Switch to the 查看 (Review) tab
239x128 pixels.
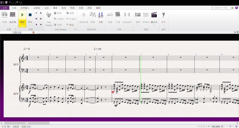(x=89, y=8)
